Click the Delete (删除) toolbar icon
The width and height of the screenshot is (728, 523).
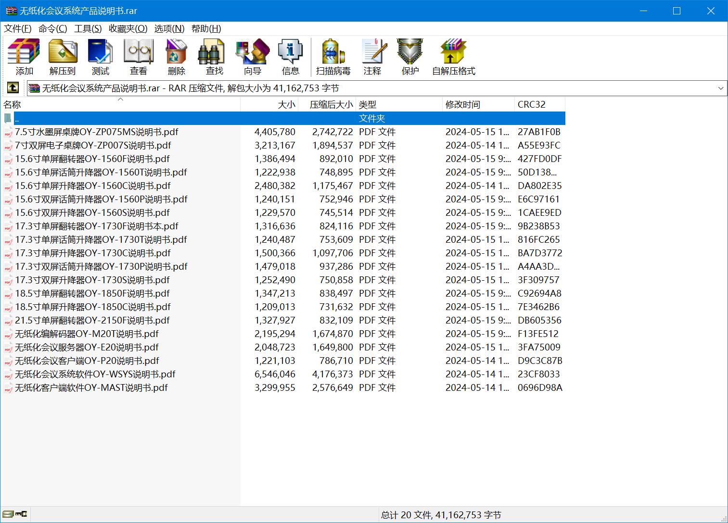point(177,57)
